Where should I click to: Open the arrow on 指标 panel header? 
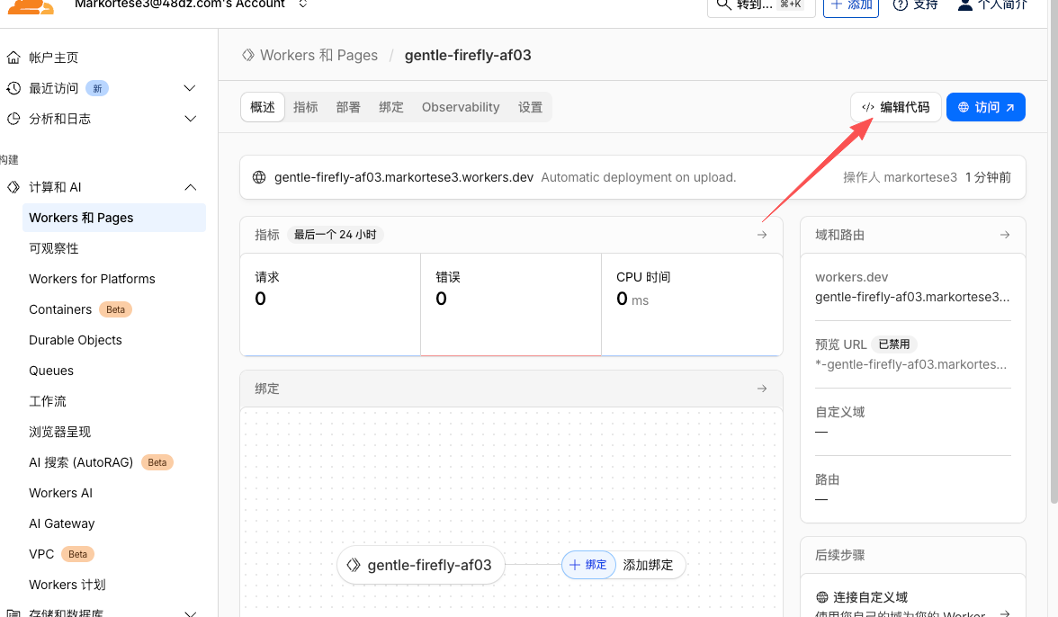pos(762,235)
